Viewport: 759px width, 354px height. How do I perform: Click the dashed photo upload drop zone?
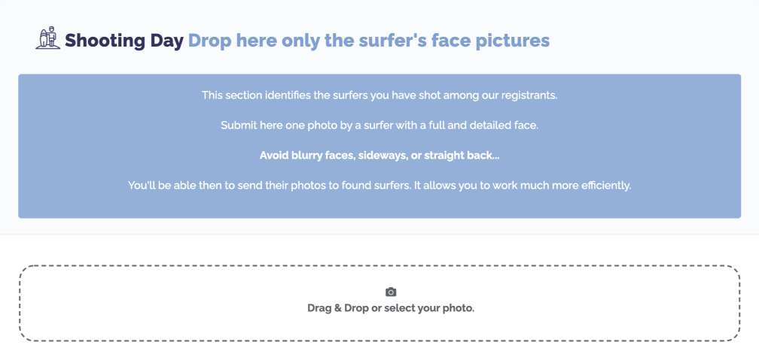(379, 304)
